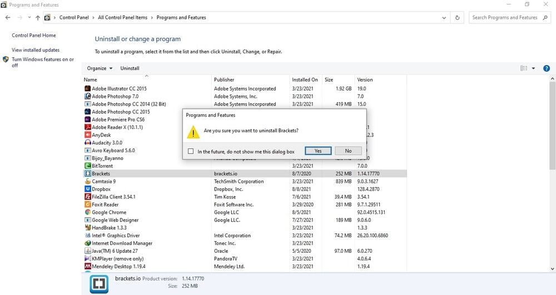556x295 pixels.
Task: Click the Google Web Designer icon
Action: [88, 220]
